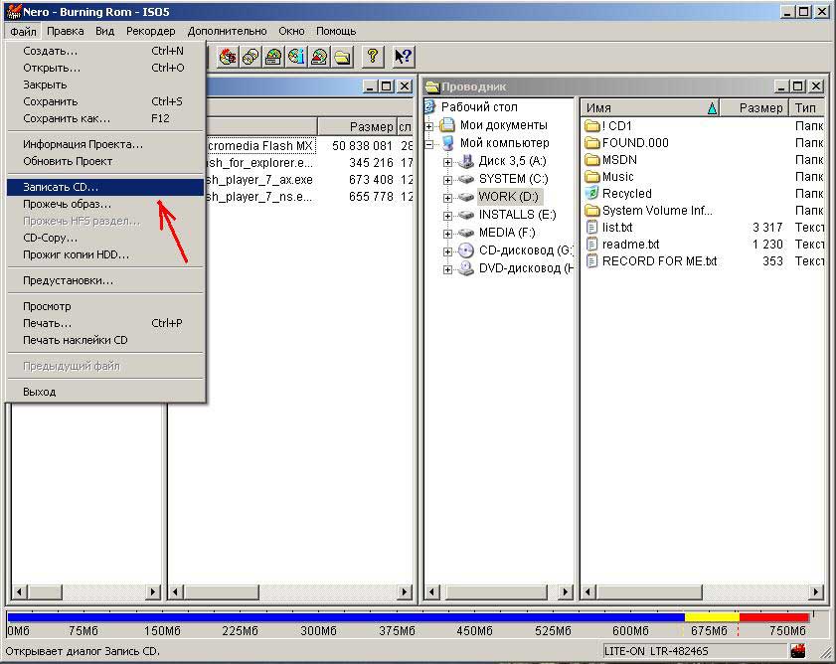Expand the SYSTEM (C:) drive node
This screenshot has height=664, width=836.
(x=447, y=180)
